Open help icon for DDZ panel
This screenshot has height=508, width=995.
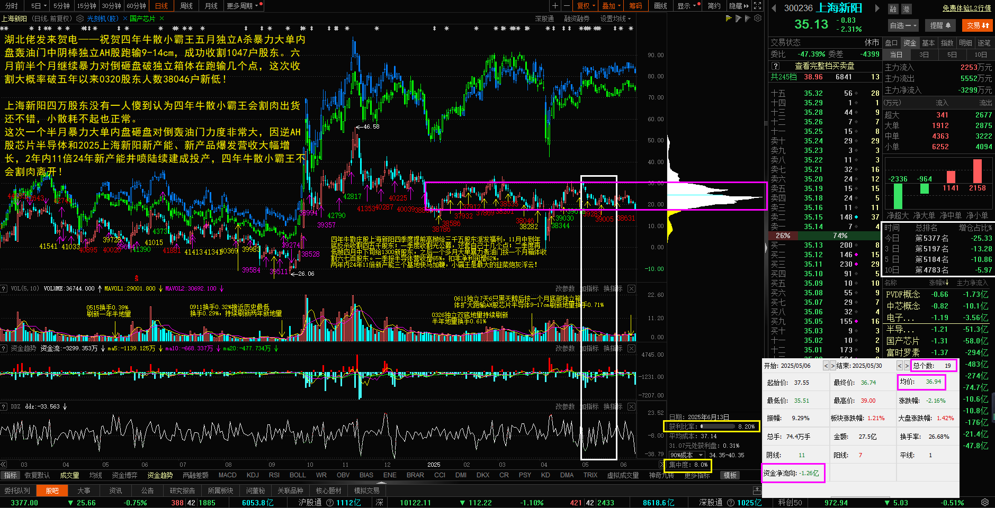(4, 406)
